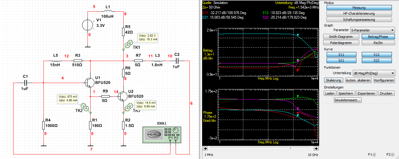Switch graph to Betrag/Phase view
The height and width of the screenshot is (159, 399).
(378, 37)
